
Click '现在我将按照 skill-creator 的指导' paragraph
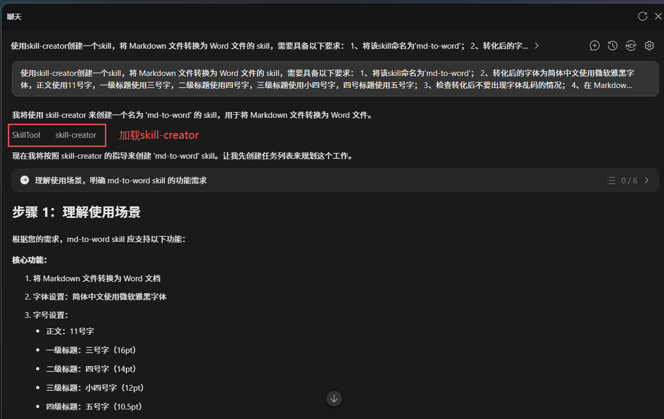[x=182, y=156]
